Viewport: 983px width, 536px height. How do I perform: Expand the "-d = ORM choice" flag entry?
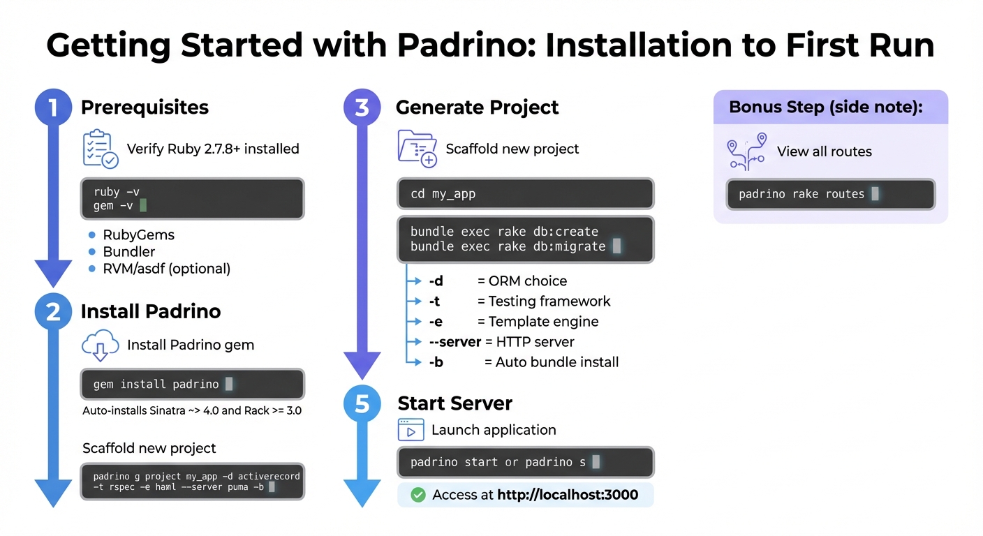(x=501, y=281)
